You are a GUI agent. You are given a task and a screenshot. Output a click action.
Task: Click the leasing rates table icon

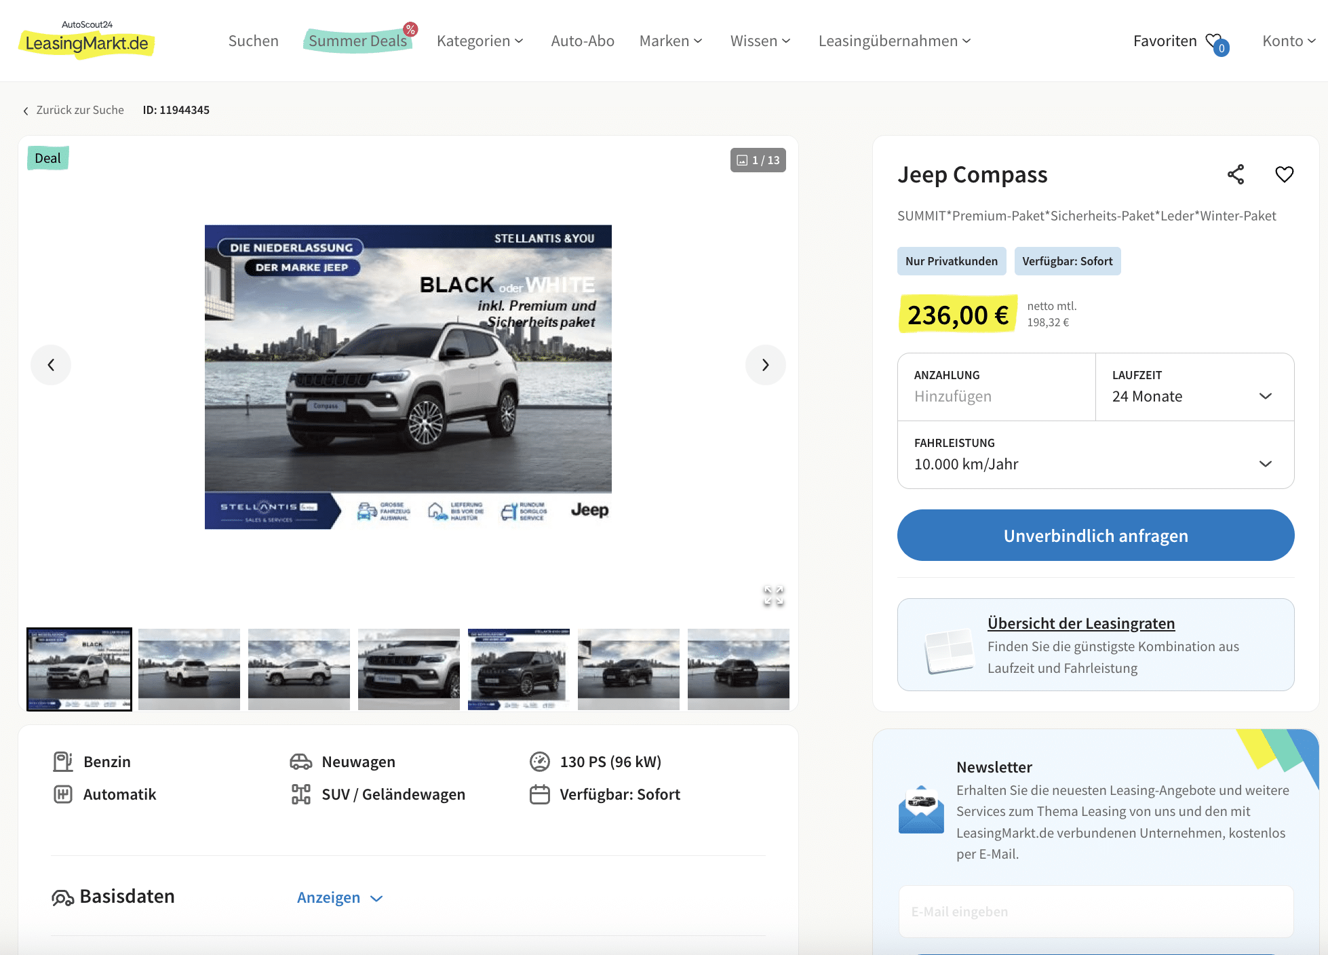tap(949, 650)
